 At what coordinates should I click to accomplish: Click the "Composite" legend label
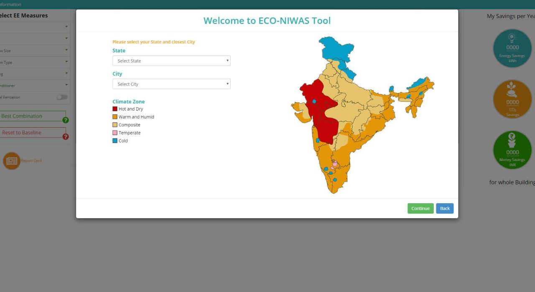coord(130,125)
